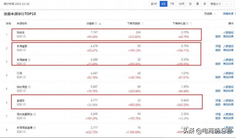Select the 30天 time range option

pos(181,4)
